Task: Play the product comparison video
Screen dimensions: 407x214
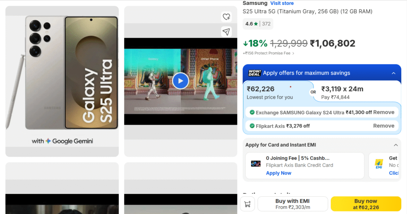Action: coord(181,81)
